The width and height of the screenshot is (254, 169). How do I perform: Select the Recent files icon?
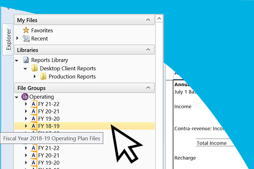click(x=26, y=38)
